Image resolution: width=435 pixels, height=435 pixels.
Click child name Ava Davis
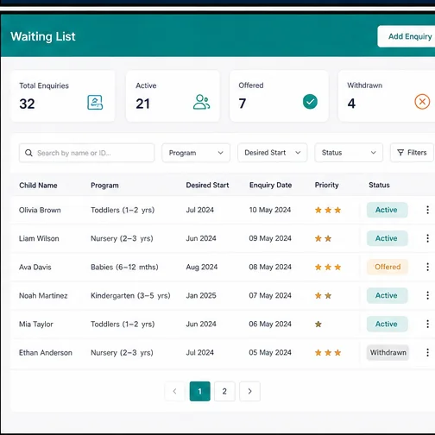[x=35, y=267]
